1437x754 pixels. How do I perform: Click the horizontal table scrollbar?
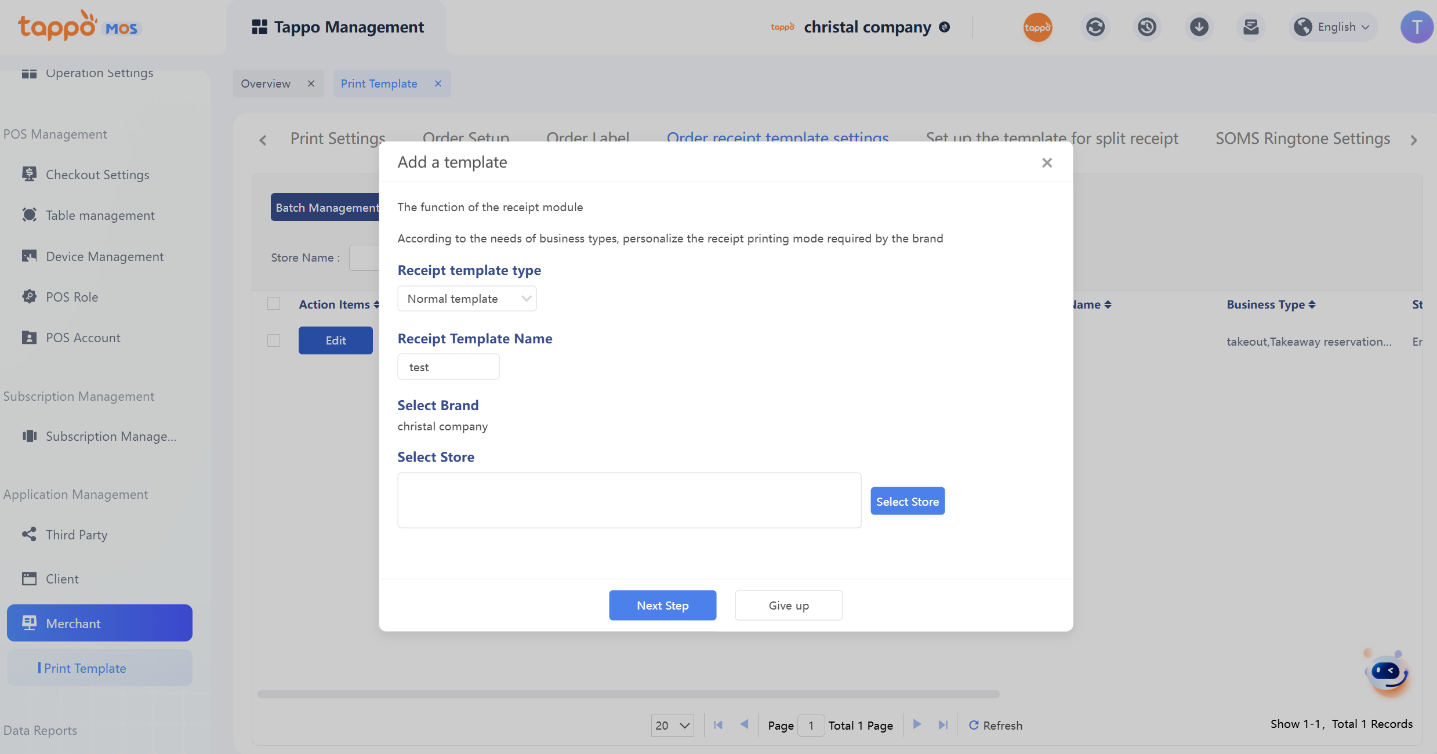point(628,694)
